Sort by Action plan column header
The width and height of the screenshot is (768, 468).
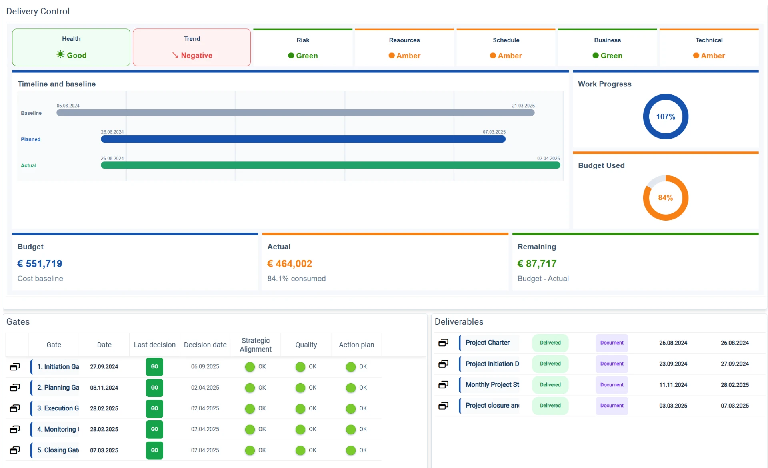(x=356, y=345)
